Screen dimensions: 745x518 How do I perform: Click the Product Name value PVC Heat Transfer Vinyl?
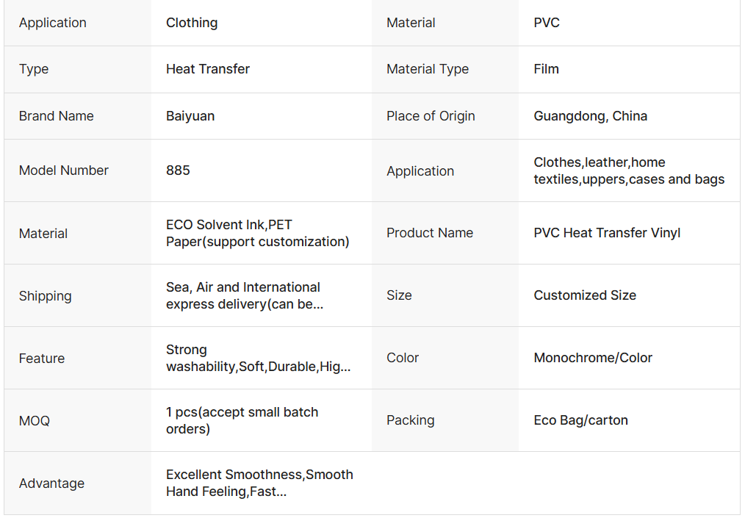(x=607, y=233)
